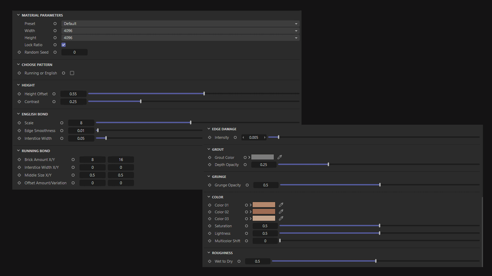Click keyframe diamond next to Brick Amount X/Y

coord(19,159)
